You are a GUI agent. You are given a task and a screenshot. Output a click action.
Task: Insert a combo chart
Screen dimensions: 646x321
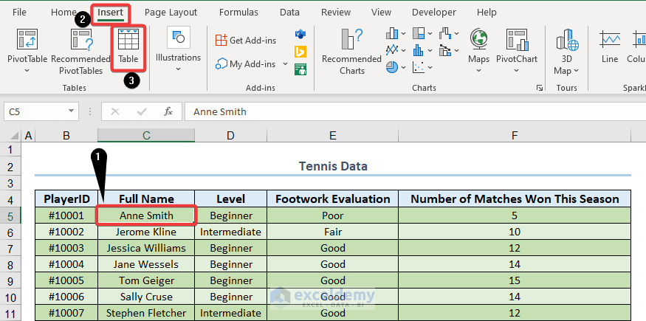(445, 50)
